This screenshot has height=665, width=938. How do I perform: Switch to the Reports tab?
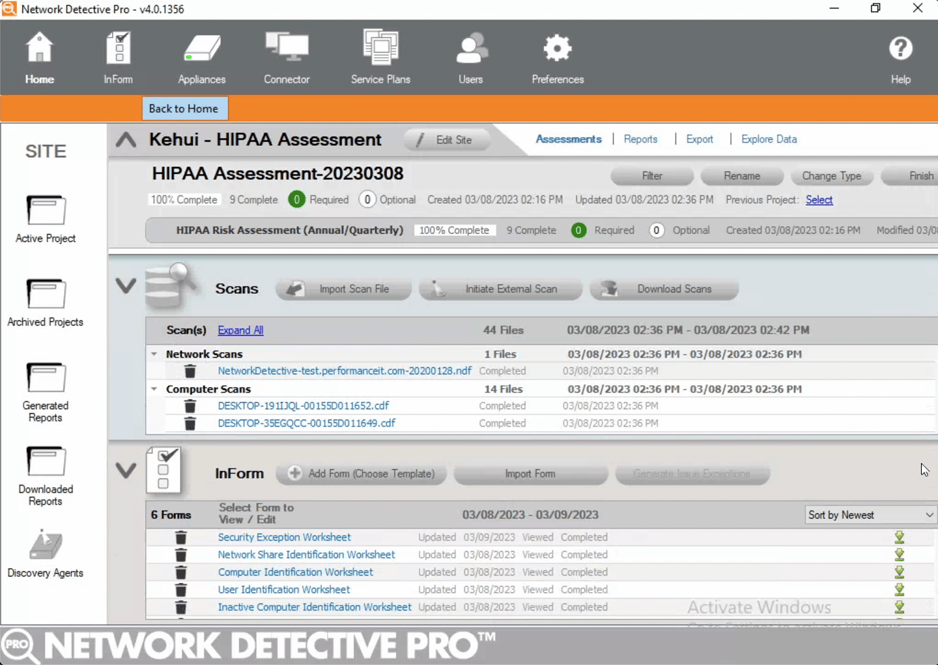point(640,139)
